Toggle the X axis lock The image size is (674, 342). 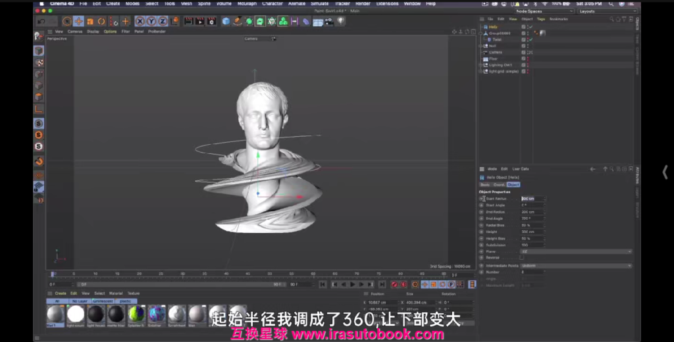point(140,21)
